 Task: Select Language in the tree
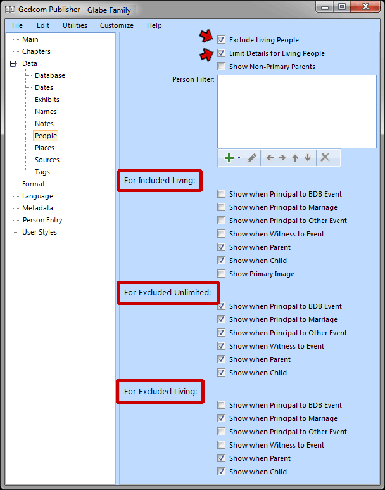pos(37,197)
